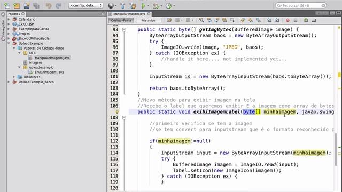Collapse the UTIL package node
Viewport: 342px width, 192px height.
pyautogui.click(x=19, y=53)
